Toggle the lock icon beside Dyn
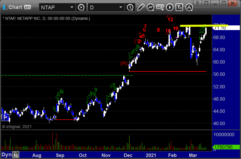The height and width of the screenshot is (159, 241). point(16,155)
